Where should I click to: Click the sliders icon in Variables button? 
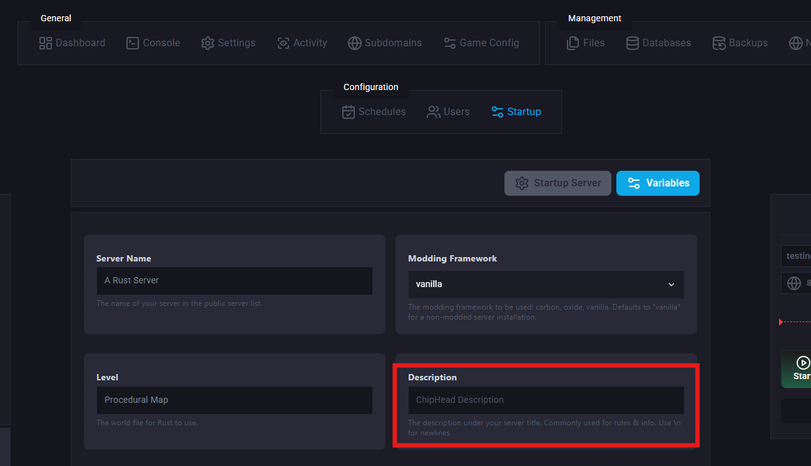pos(634,183)
